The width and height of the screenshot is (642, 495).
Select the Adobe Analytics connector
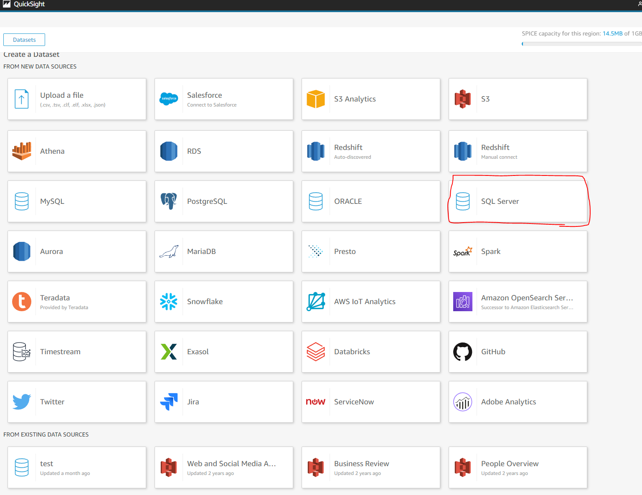(x=518, y=402)
